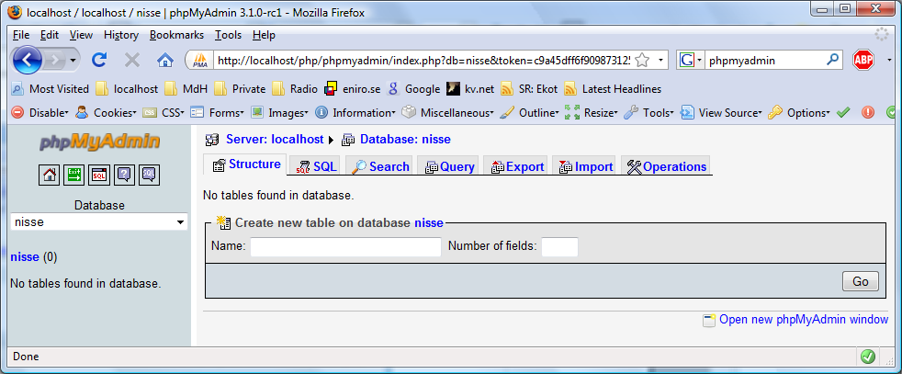Image resolution: width=902 pixels, height=374 pixels.
Task: Click the green checkmark in status bar
Action: [x=867, y=357]
